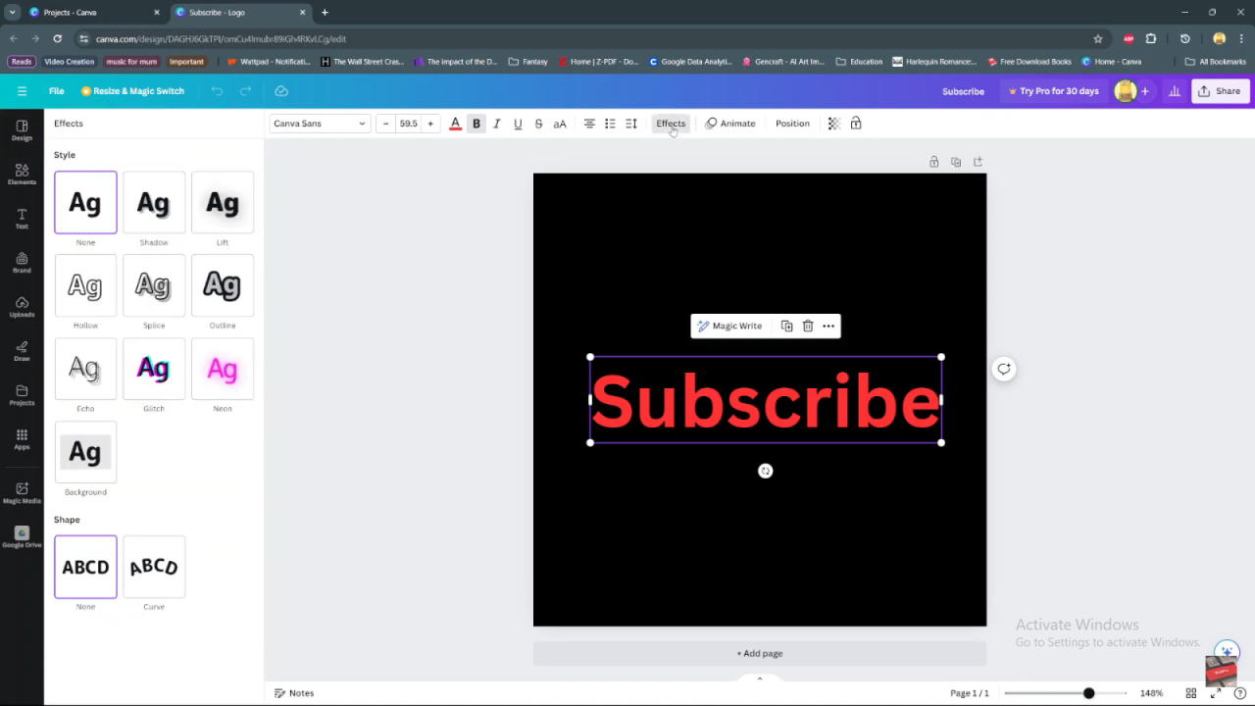Screen dimensions: 1255x706
Task: Select the Text sidebar tool
Action: click(x=22, y=219)
